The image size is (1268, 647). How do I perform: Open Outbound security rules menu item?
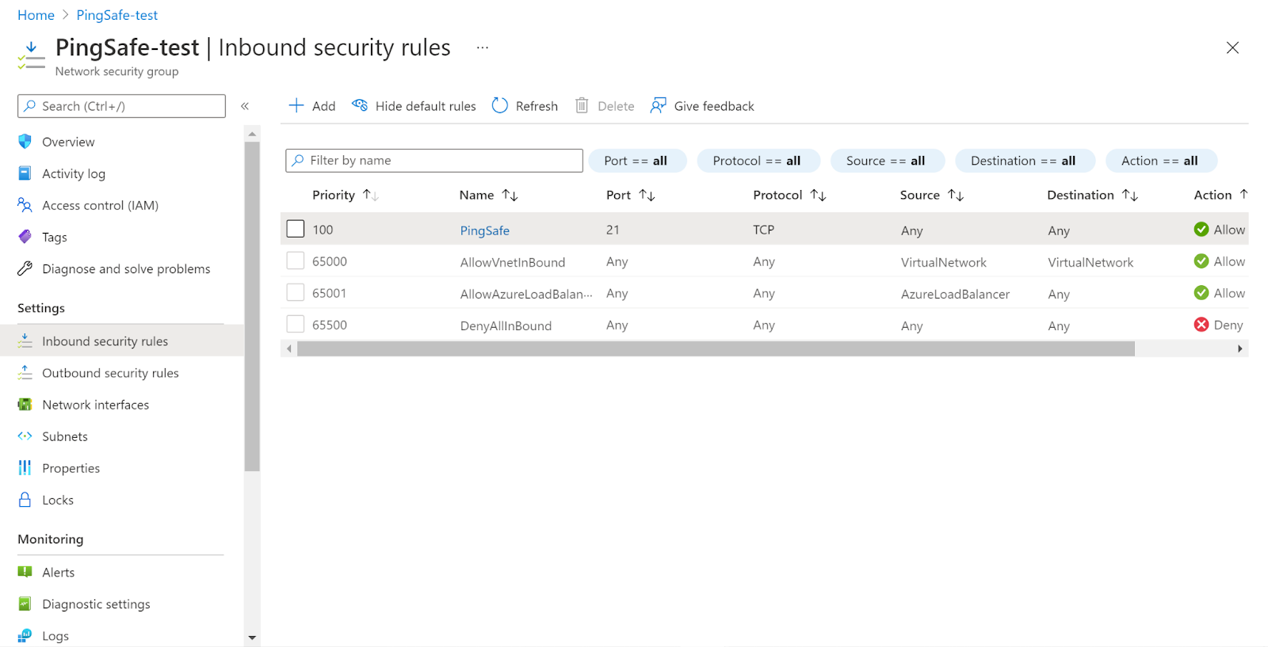click(x=110, y=373)
